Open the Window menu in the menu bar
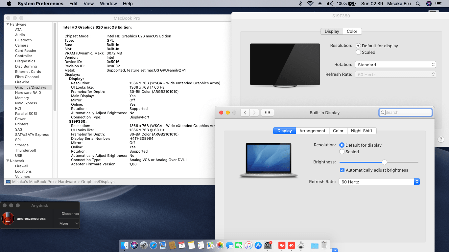The height and width of the screenshot is (252, 449). point(108,4)
